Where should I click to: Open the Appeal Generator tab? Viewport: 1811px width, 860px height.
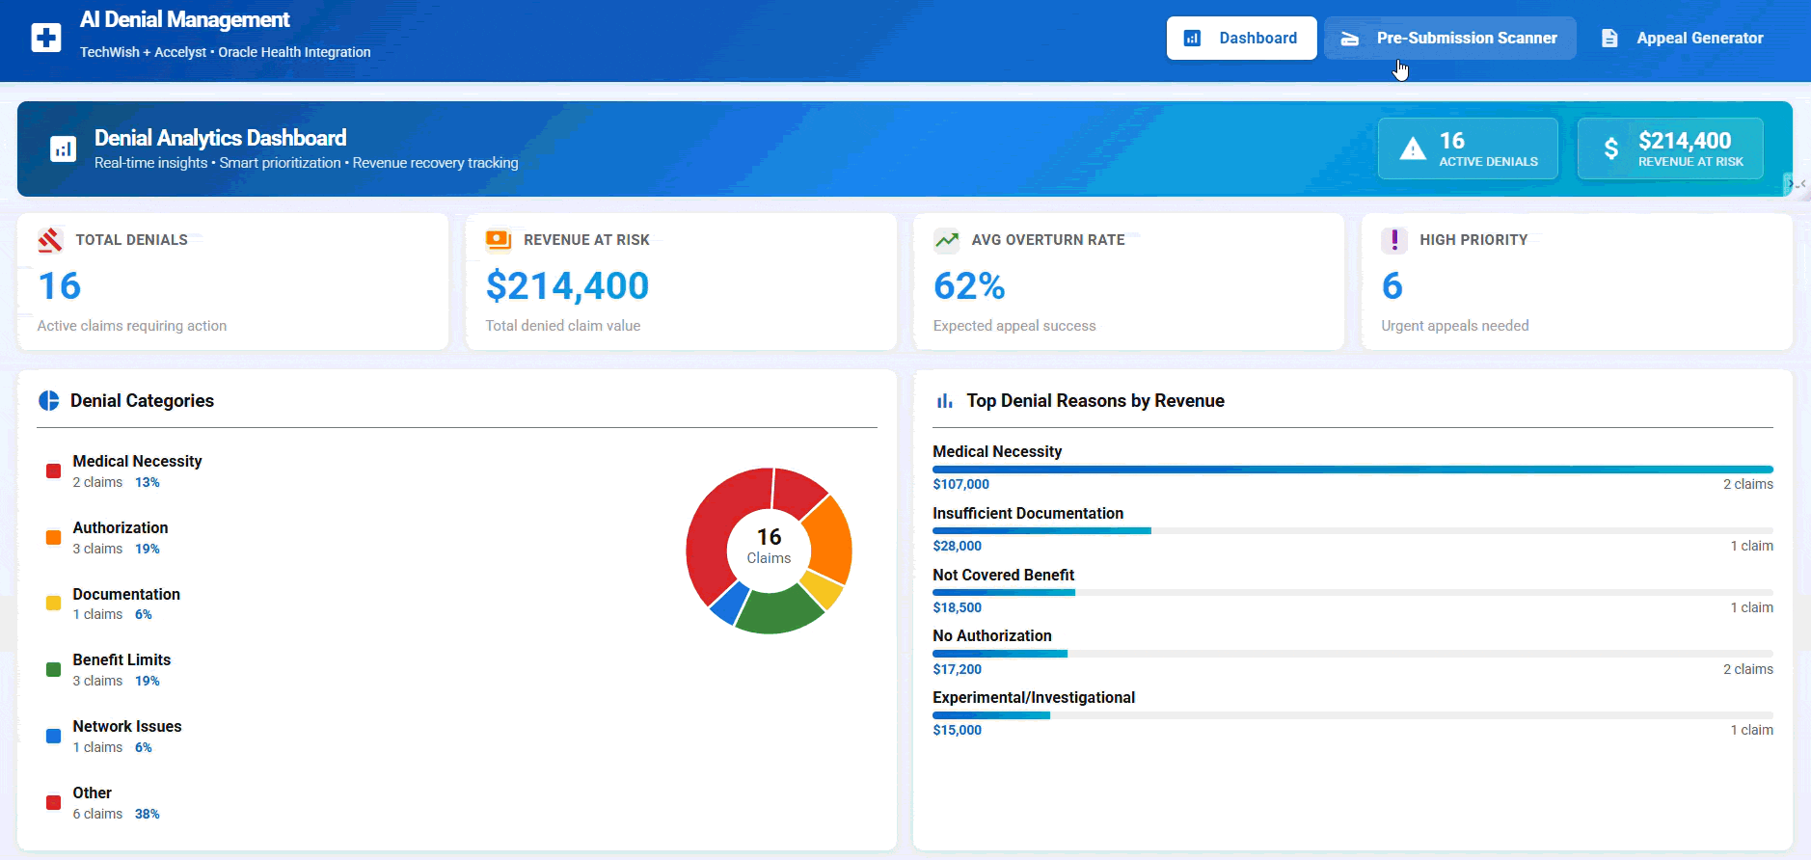pos(1683,39)
